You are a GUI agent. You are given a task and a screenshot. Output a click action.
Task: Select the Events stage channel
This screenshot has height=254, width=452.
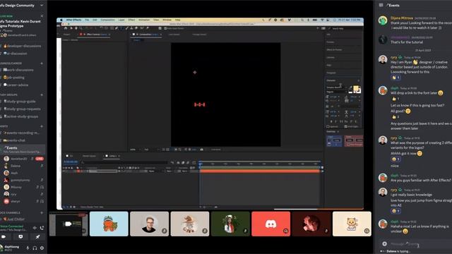pos(23,149)
